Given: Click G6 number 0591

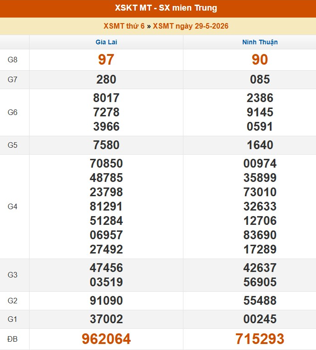Looking at the screenshot, I should click(260, 127).
